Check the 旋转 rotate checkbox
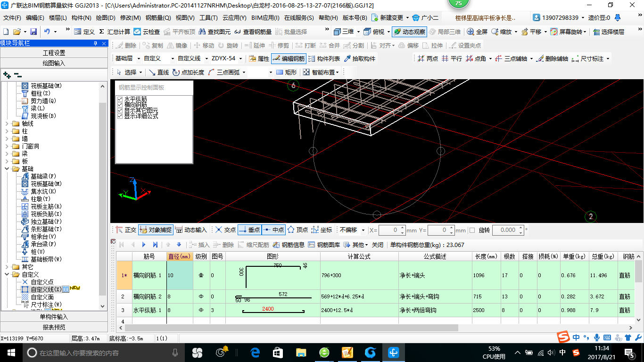Screen dimensions: 644x362 point(472,230)
